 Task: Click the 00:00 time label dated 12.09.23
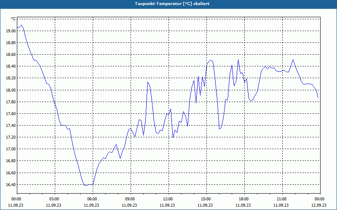pos(320,199)
